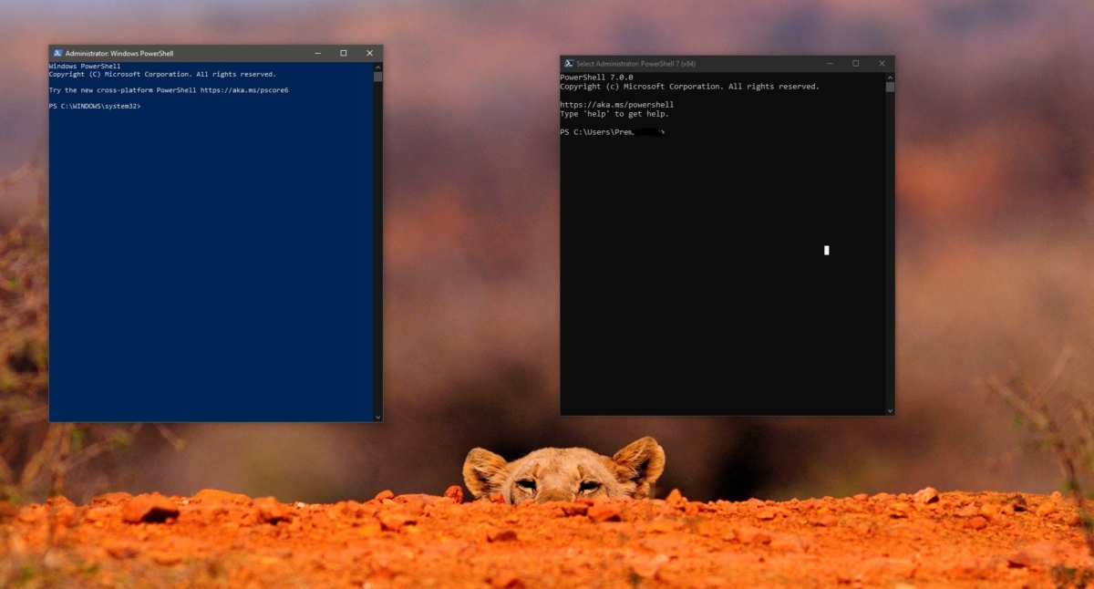Click scroll-down arrow in Windows PowerShell window

pos(377,415)
